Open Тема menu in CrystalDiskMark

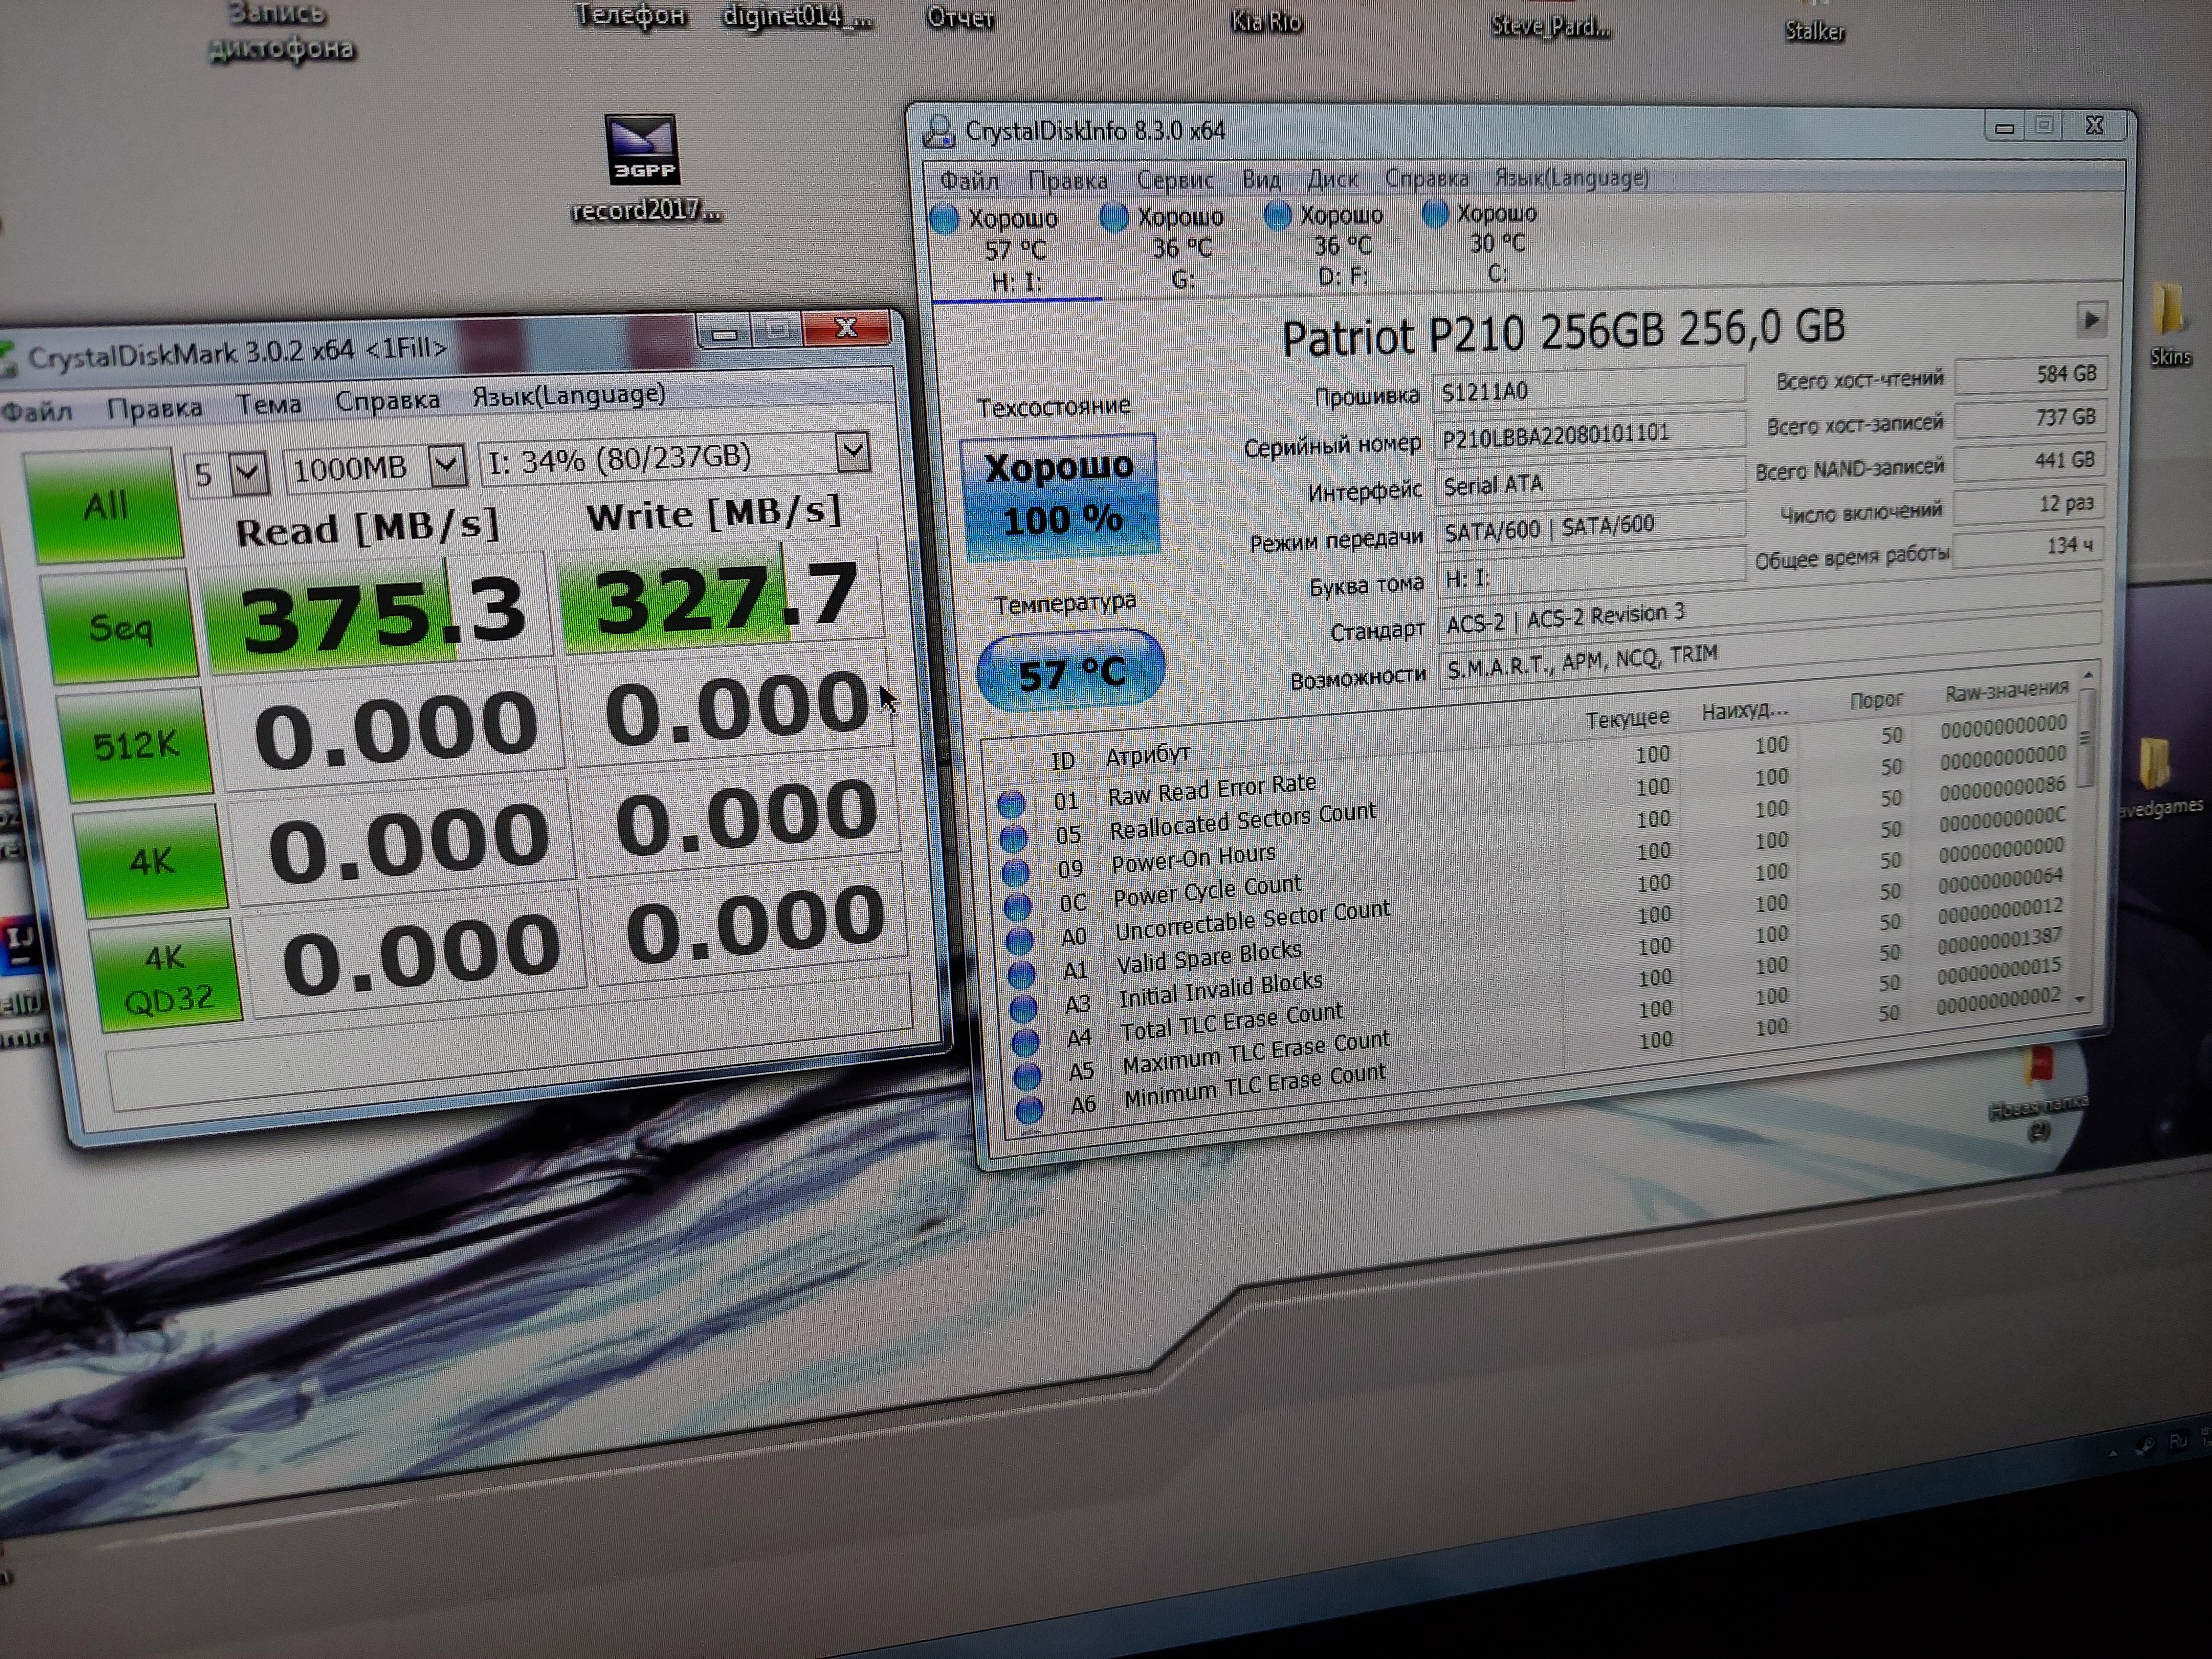point(268,404)
